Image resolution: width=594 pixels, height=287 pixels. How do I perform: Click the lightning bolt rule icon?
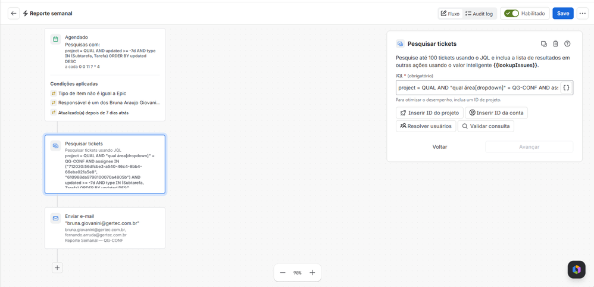(x=26, y=13)
